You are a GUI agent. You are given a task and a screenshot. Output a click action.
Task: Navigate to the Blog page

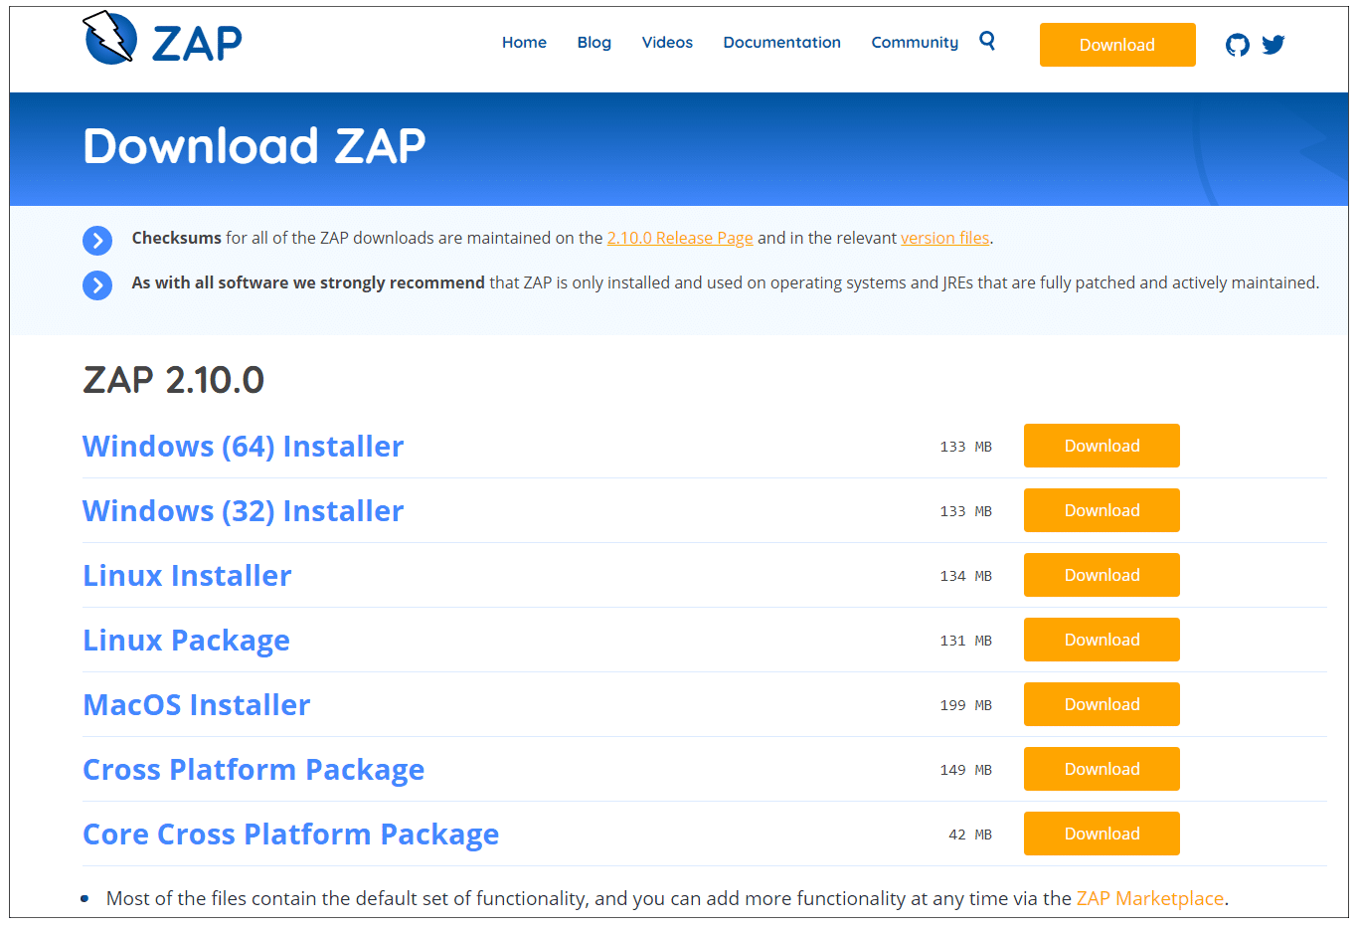click(x=594, y=42)
